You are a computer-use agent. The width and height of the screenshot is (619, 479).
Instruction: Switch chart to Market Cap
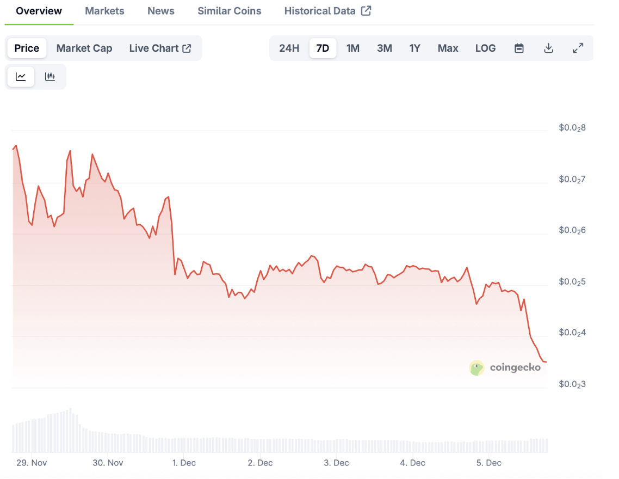[x=84, y=48]
